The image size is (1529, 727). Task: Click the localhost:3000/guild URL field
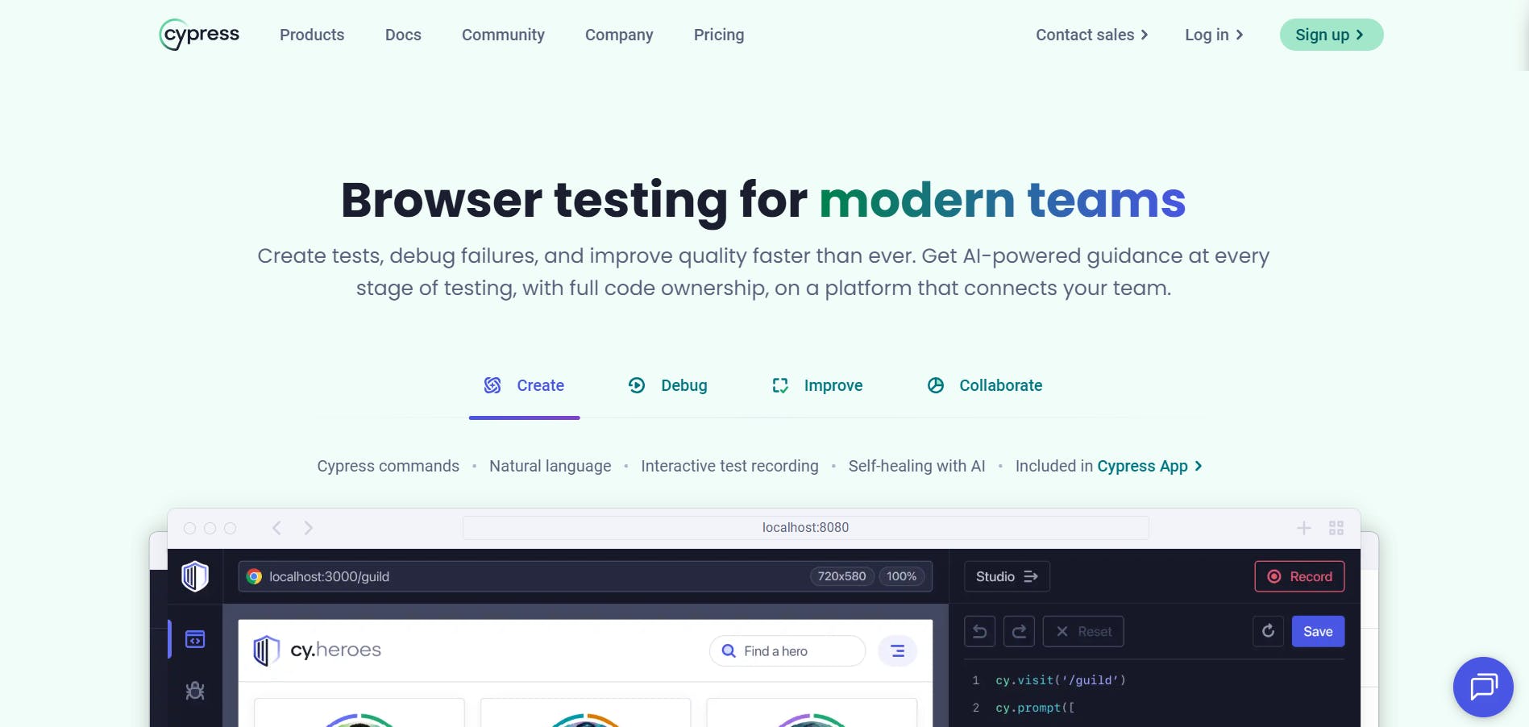click(x=585, y=576)
